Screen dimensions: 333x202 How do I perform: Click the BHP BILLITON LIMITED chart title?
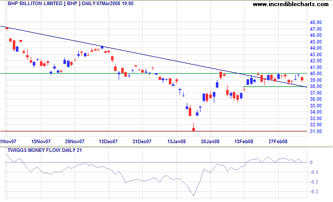[35, 4]
